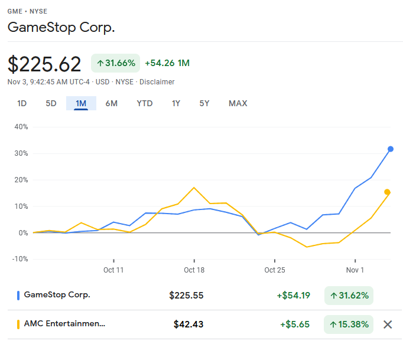
Task: Click the Oct 18 axis date label
Action: (194, 270)
